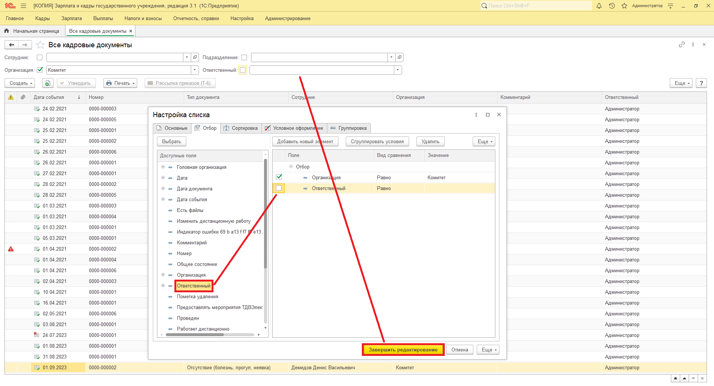
Task: Click the green document icon next to Создать
Action: pyautogui.click(x=48, y=83)
